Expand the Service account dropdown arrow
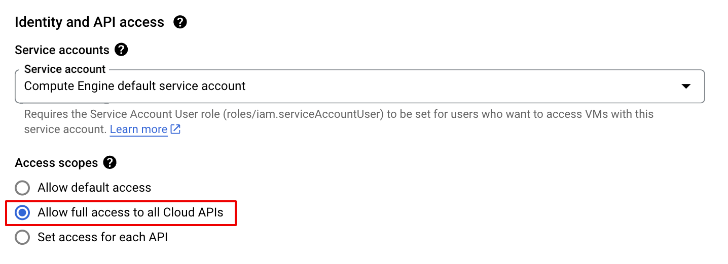Image resolution: width=728 pixels, height=264 pixels. [x=685, y=86]
